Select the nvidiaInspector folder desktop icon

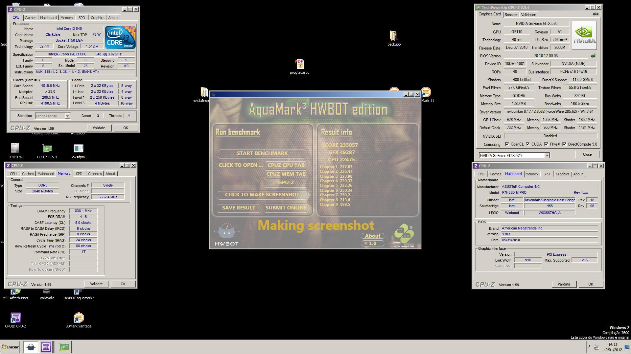[201, 95]
